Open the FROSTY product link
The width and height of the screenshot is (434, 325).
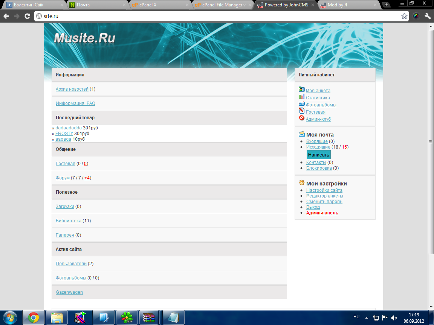(x=64, y=133)
